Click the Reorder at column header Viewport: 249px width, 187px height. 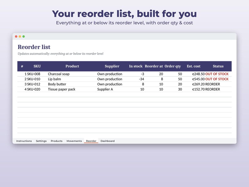[x=154, y=66]
